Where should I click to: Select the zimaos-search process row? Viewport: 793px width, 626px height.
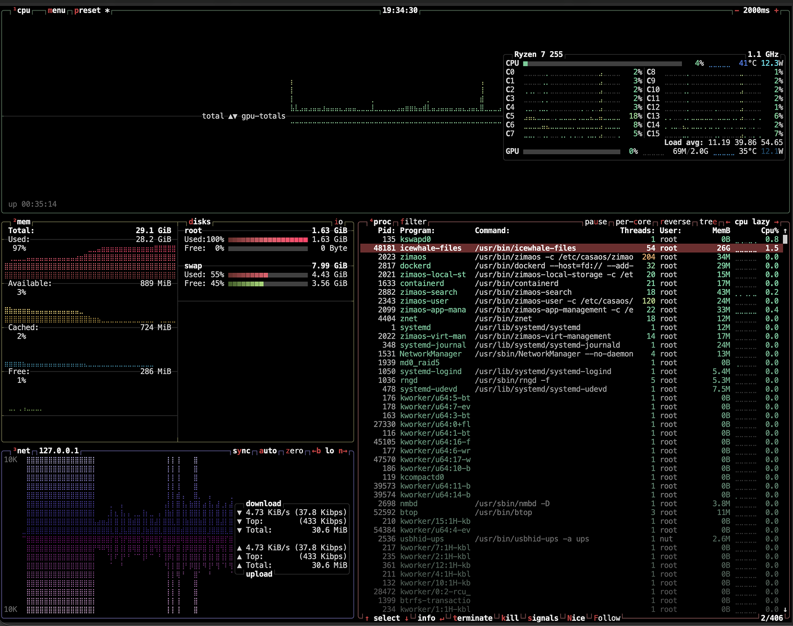click(x=571, y=293)
